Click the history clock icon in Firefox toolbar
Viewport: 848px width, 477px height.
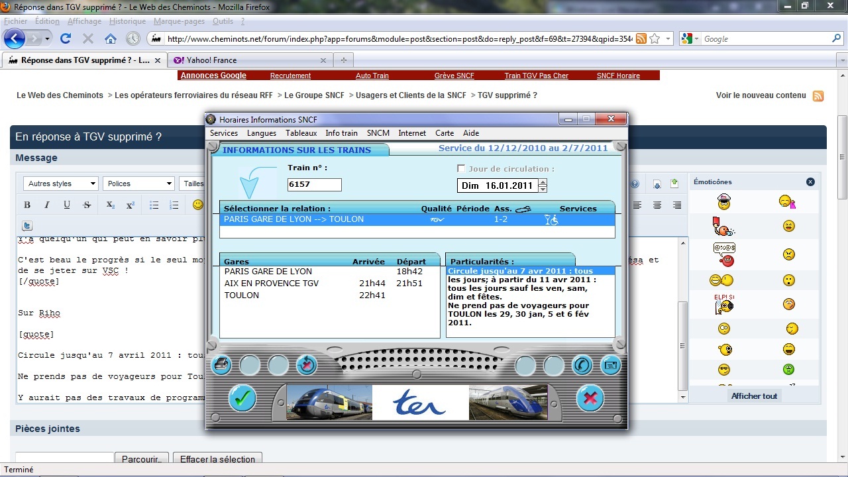[133, 38]
